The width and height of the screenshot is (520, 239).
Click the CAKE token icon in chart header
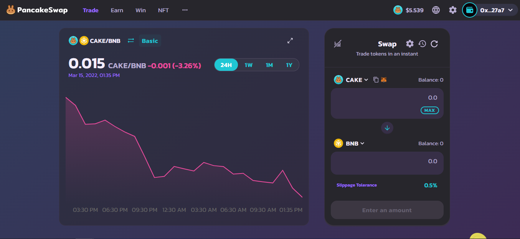73,41
